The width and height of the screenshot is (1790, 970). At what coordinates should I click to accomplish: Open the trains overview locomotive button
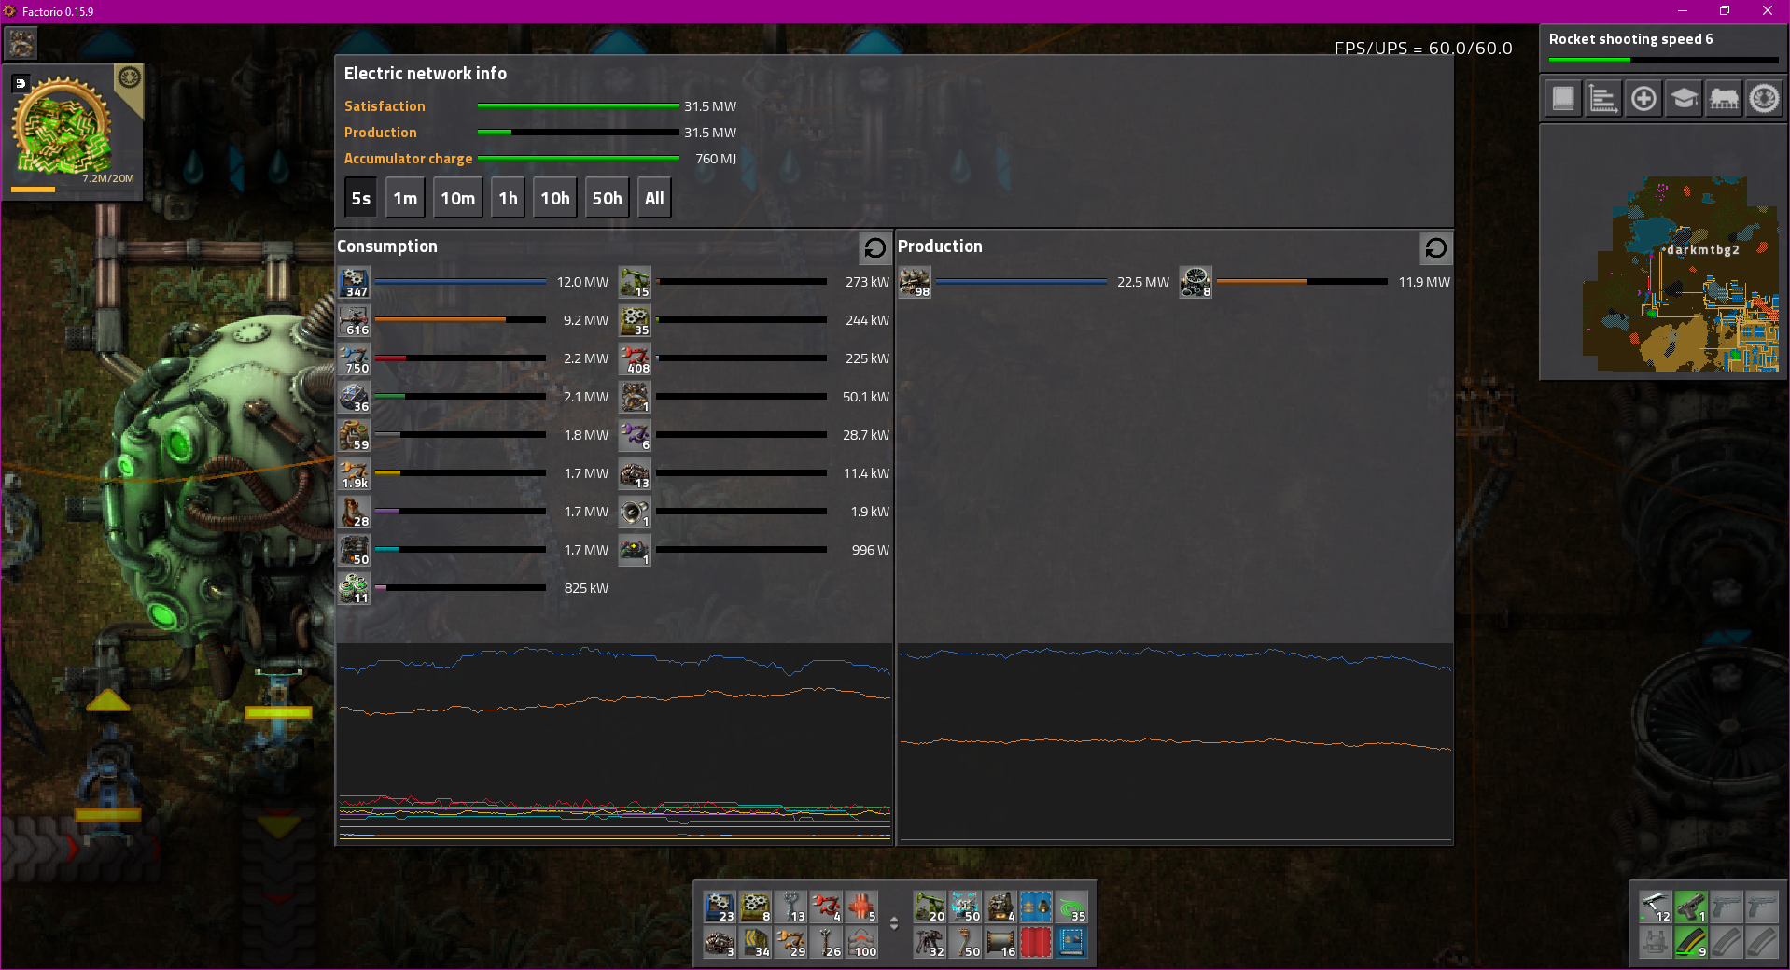pos(1724,98)
